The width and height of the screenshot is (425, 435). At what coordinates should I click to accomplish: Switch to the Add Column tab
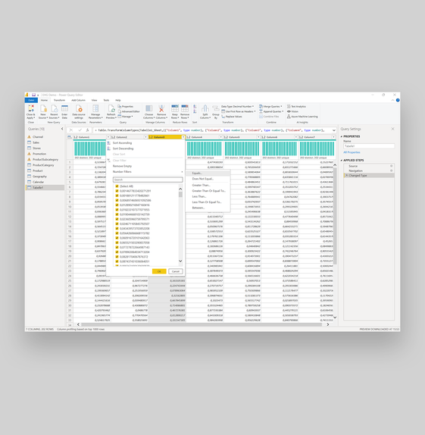[79, 100]
